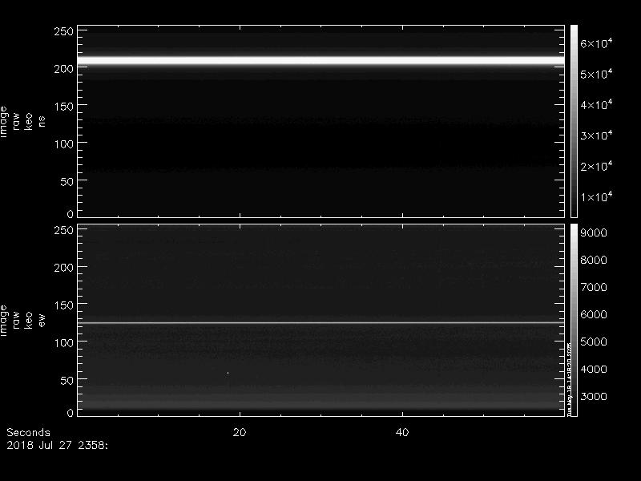Click the small white dot in ew keogram

click(x=228, y=373)
